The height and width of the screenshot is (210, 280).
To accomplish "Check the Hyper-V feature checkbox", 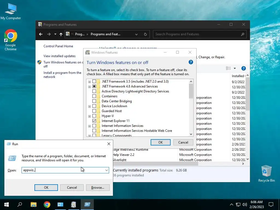I will (x=94, y=116).
